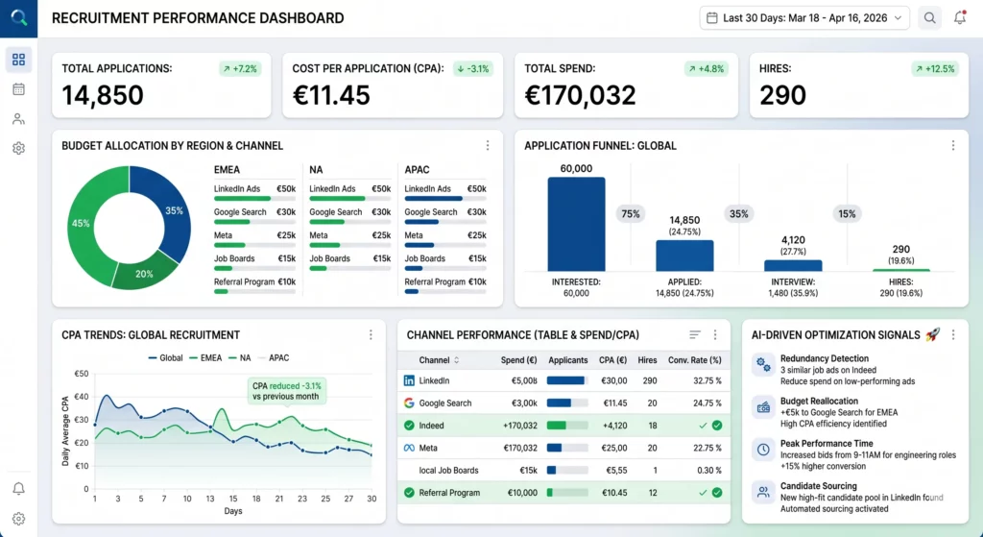This screenshot has height=537, width=983.
Task: Click the Redundancy Detection signal icon
Action: (x=763, y=364)
